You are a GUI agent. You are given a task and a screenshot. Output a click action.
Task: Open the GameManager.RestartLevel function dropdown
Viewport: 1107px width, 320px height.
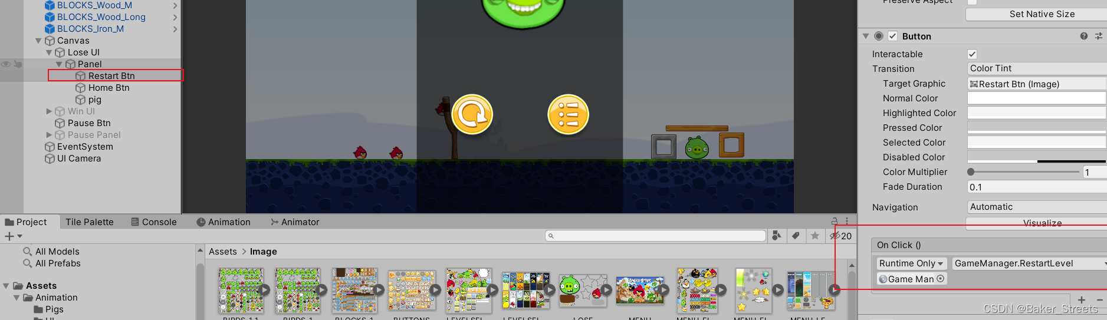(x=1029, y=263)
